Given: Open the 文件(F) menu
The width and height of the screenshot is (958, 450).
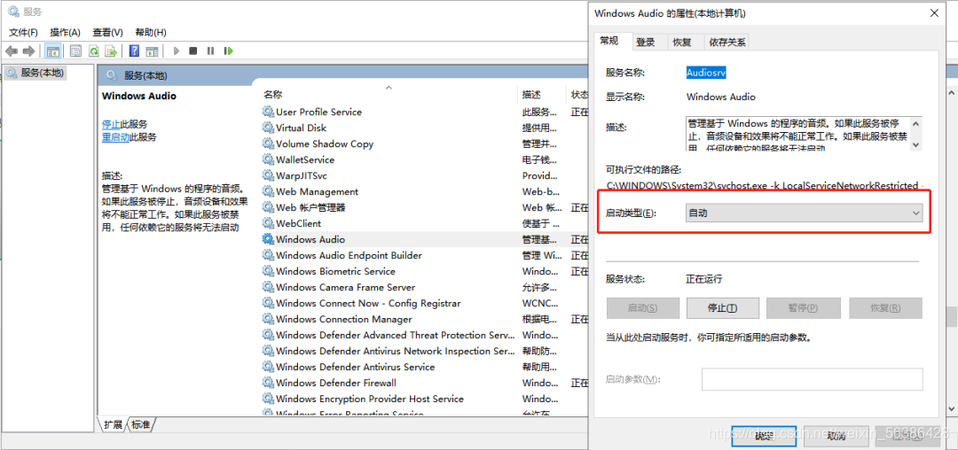Looking at the screenshot, I should [23, 32].
